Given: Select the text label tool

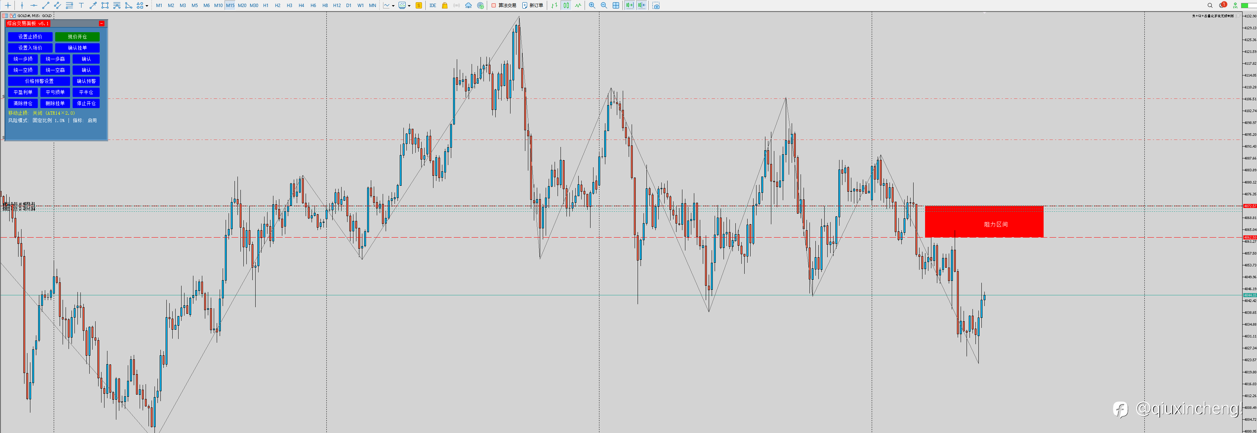Looking at the screenshot, I should [81, 5].
